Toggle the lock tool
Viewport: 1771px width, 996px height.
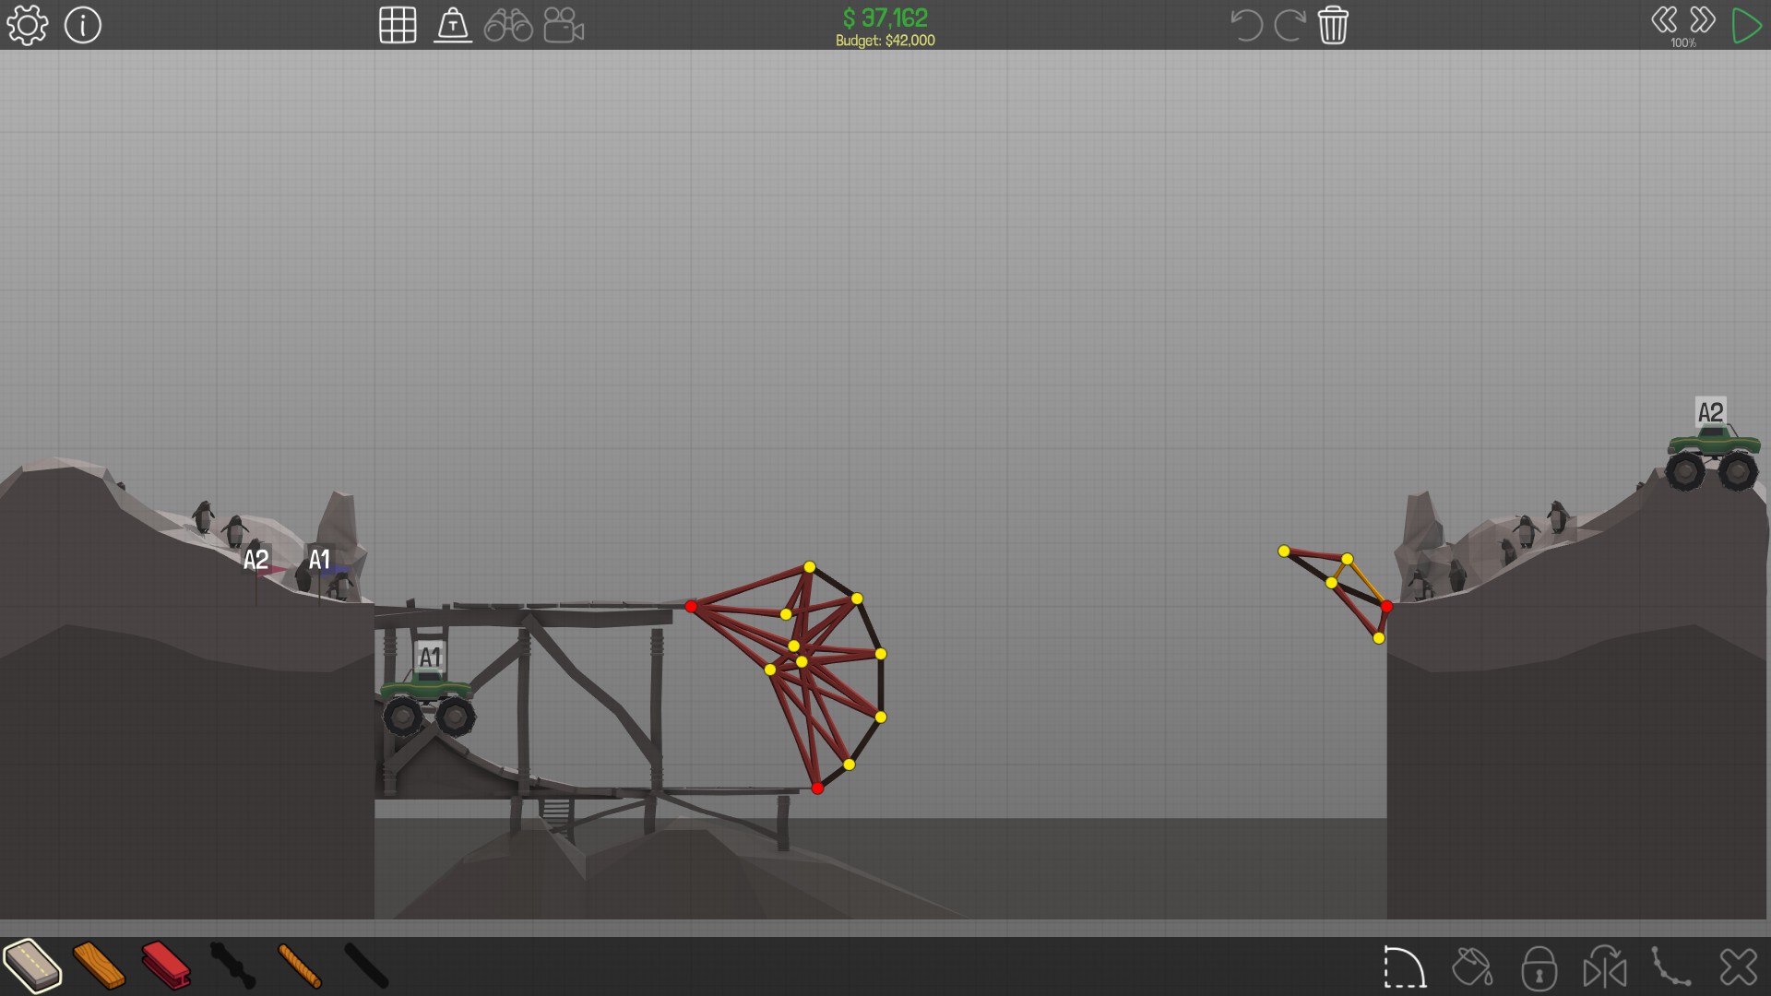coord(1539,967)
